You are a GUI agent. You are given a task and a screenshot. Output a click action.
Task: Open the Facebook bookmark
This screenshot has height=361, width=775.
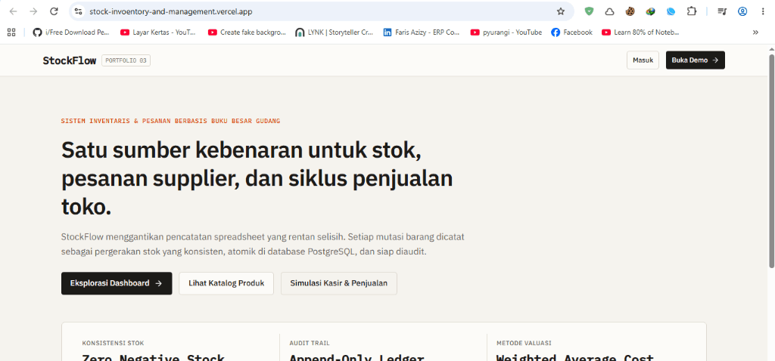(x=572, y=32)
